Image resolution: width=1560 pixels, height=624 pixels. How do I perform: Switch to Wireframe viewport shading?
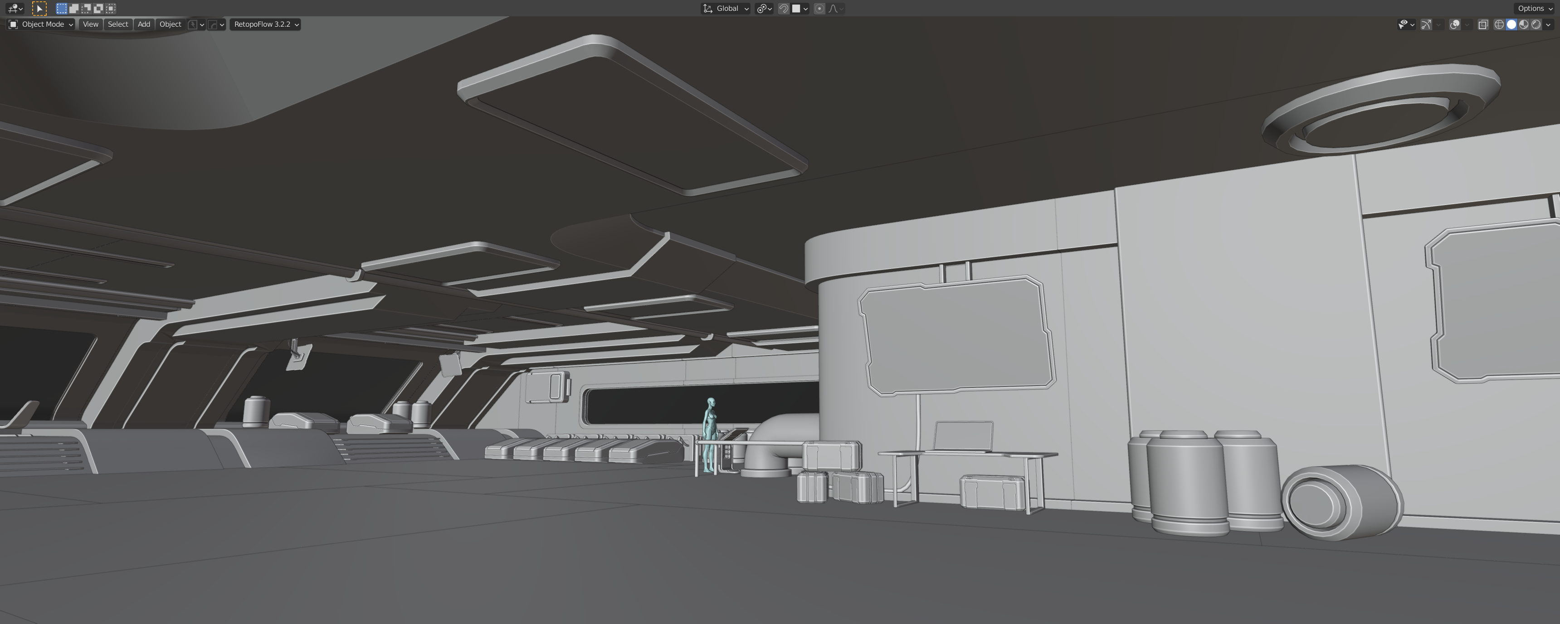tap(1499, 25)
